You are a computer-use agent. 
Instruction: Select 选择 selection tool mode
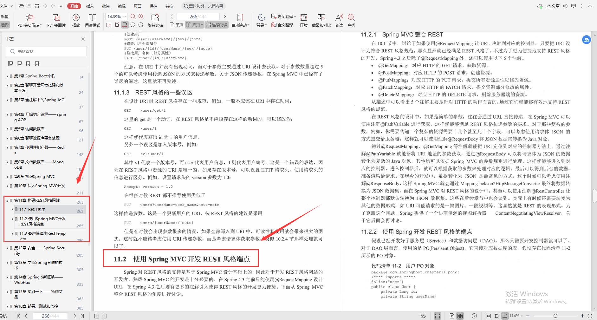(x=5, y=25)
